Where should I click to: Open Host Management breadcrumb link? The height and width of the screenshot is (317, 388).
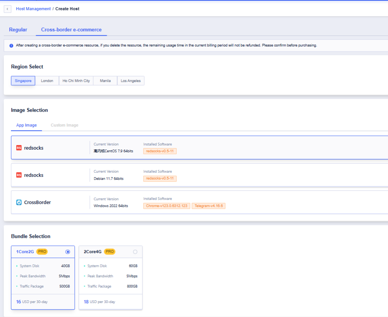coord(33,9)
